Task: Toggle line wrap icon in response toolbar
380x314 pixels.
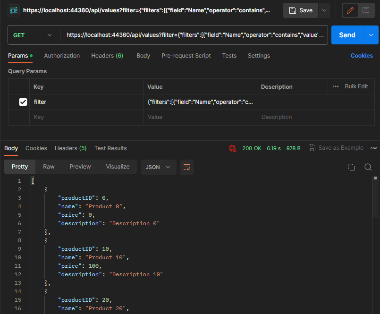Action: coord(187,167)
